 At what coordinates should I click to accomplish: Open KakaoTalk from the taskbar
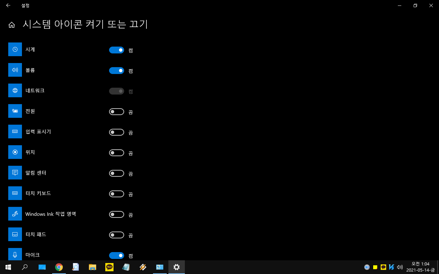109,267
